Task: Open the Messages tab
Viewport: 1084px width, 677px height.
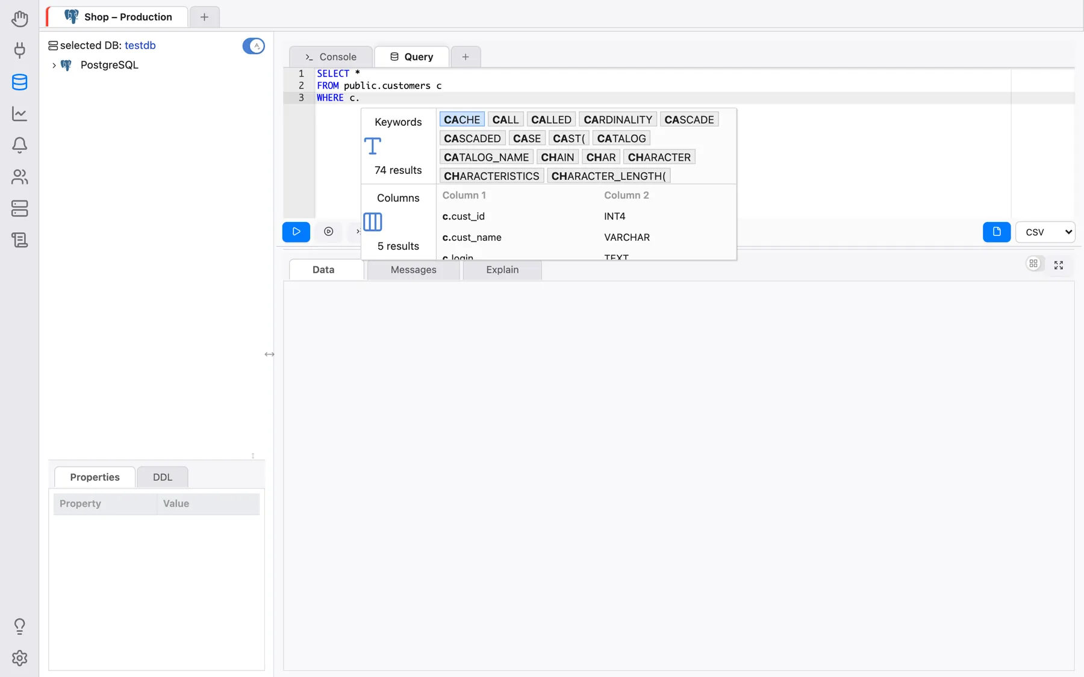Action: (413, 270)
